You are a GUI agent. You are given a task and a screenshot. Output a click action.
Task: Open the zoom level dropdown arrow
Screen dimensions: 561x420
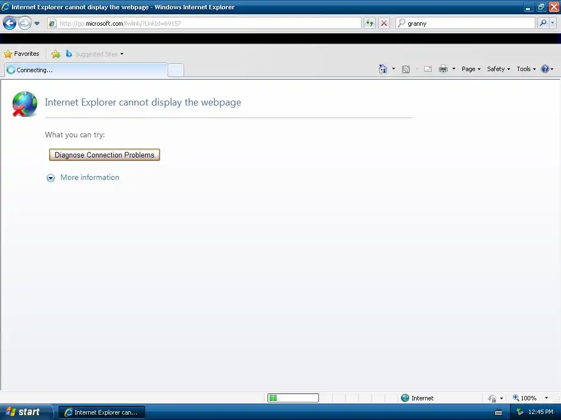[546, 398]
